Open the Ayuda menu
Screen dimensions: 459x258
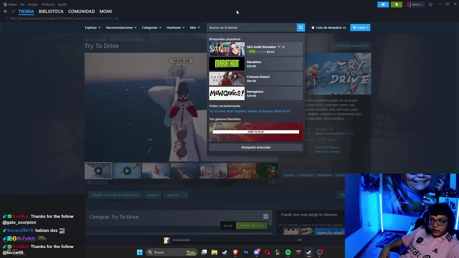tap(62, 4)
